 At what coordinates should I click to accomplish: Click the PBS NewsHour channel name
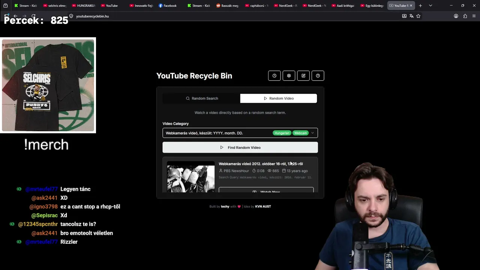[236, 171]
